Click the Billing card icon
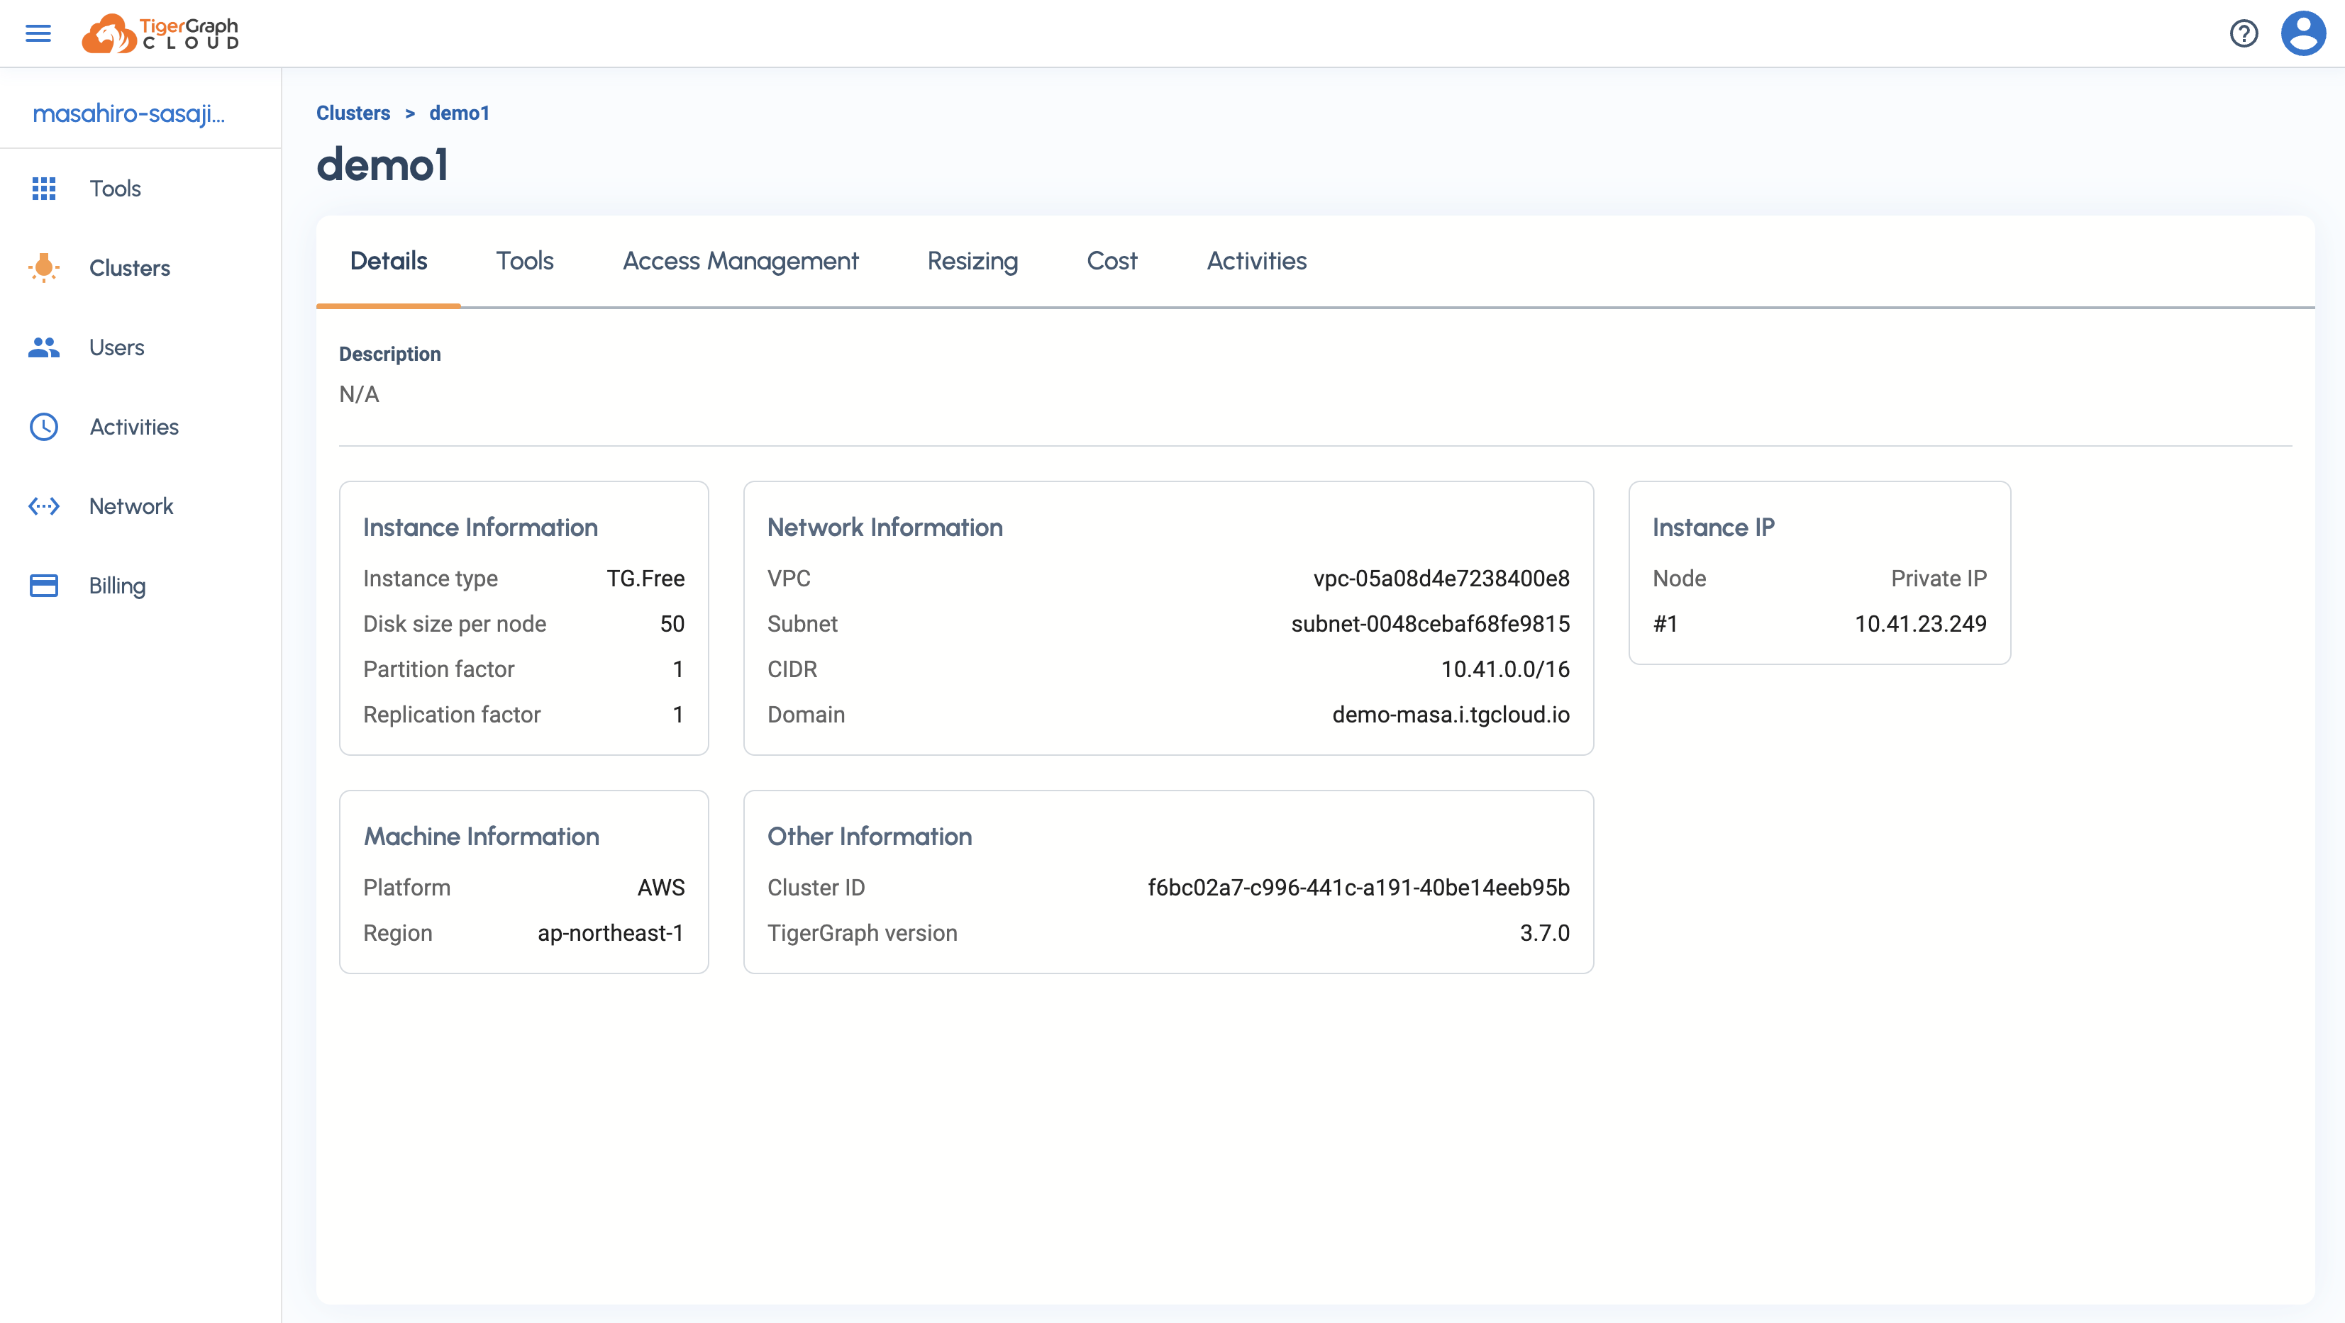 (44, 585)
